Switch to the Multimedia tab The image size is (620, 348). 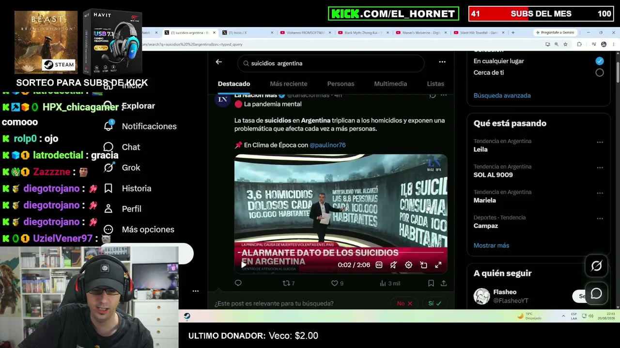tap(390, 84)
